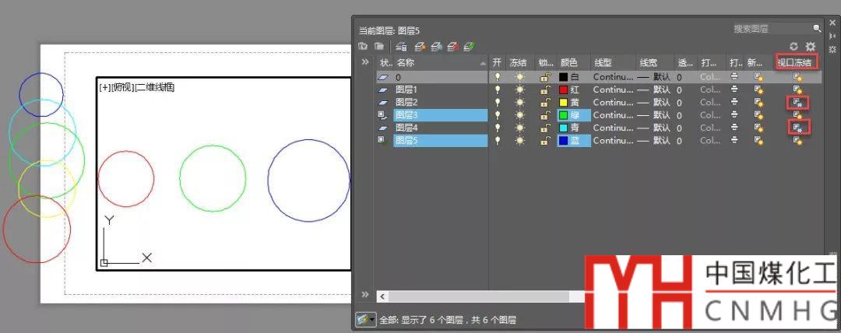Toggle viewport freeze for layer 0
841x333 pixels.
point(798,77)
